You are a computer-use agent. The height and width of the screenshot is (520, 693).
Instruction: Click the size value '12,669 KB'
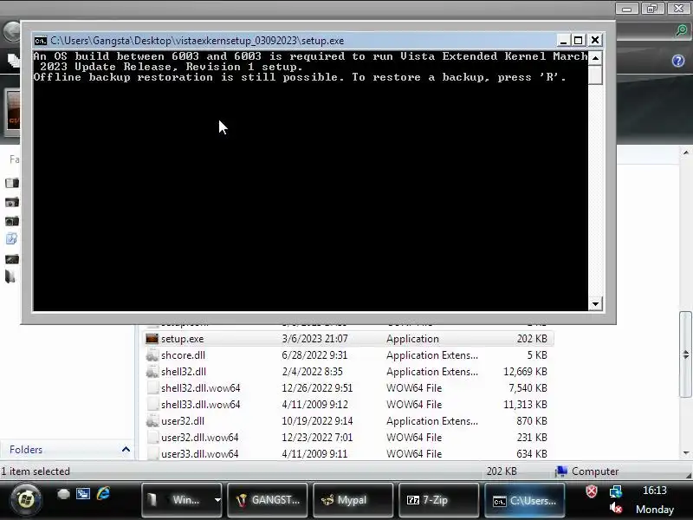[x=525, y=372]
